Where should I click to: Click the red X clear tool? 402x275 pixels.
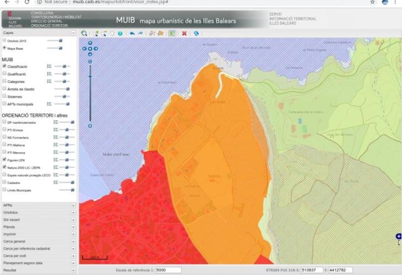click(x=184, y=33)
